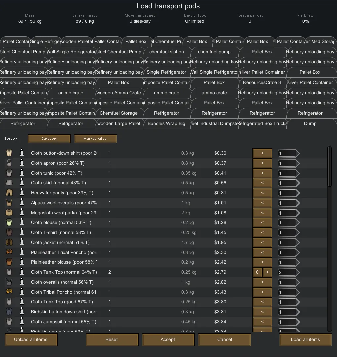337x357 pixels.
Task: Increase Cloth Tank Top normal quantity arrow
Action: 298,272
